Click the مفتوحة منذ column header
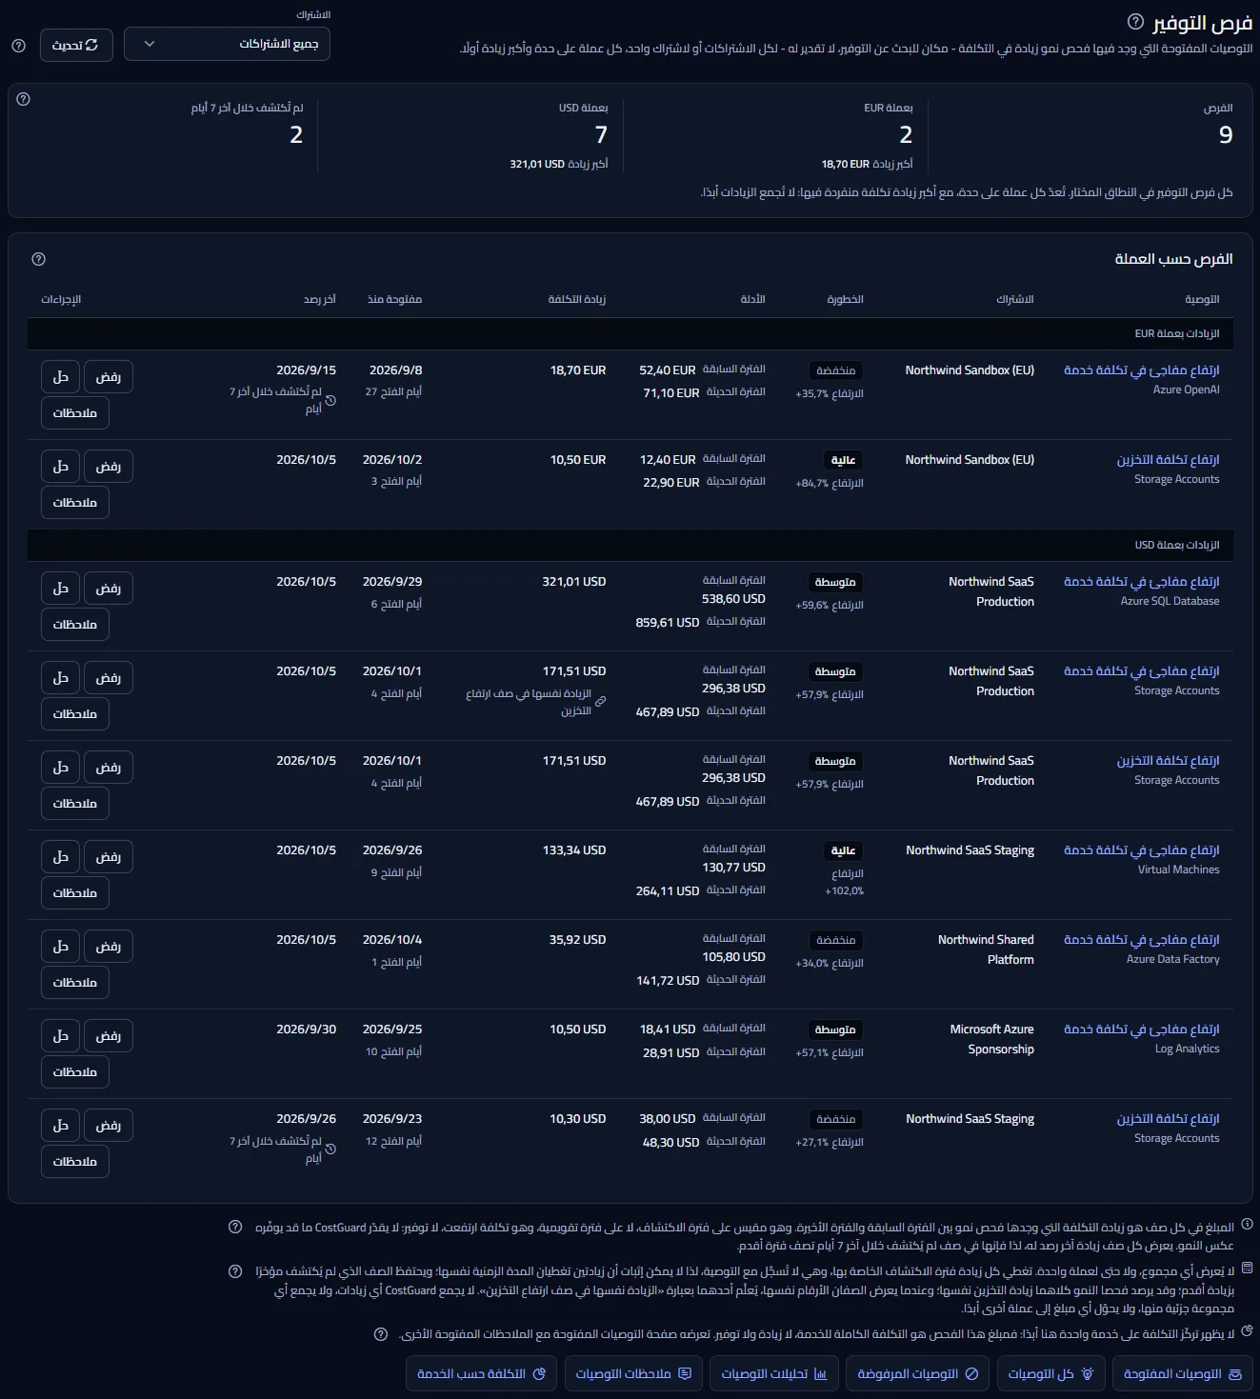 tap(394, 299)
